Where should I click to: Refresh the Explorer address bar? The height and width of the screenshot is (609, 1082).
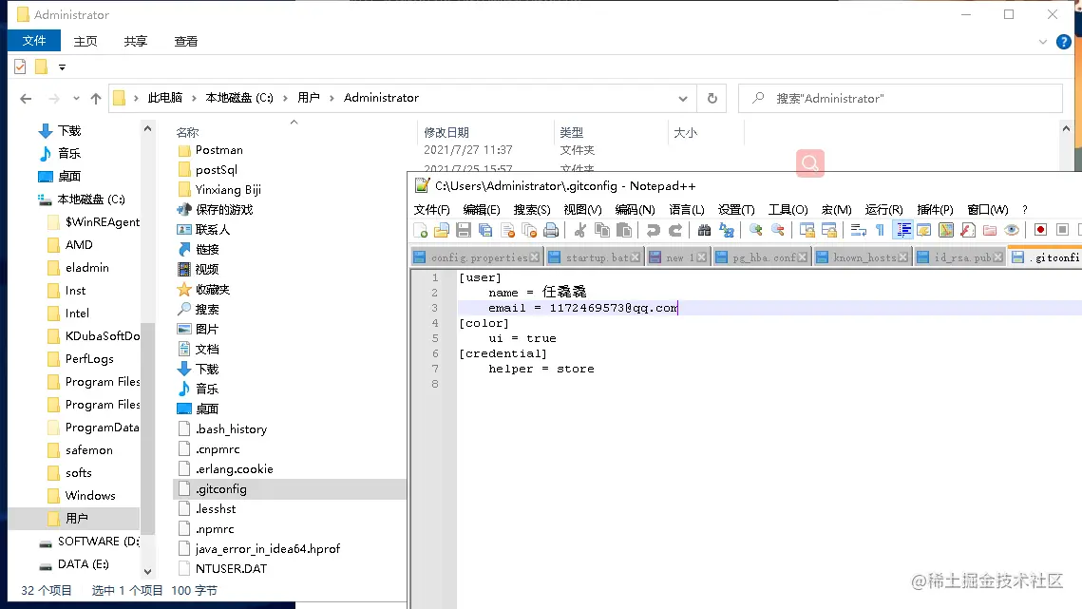712,99
